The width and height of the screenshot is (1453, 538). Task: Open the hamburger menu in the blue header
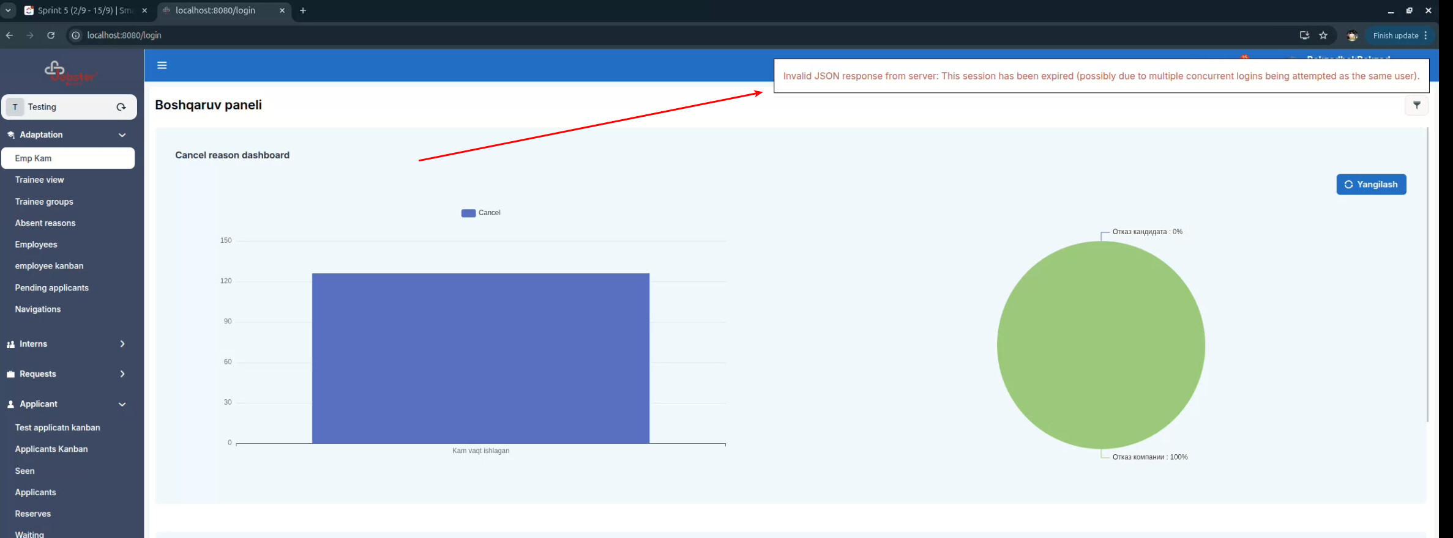[x=162, y=65]
